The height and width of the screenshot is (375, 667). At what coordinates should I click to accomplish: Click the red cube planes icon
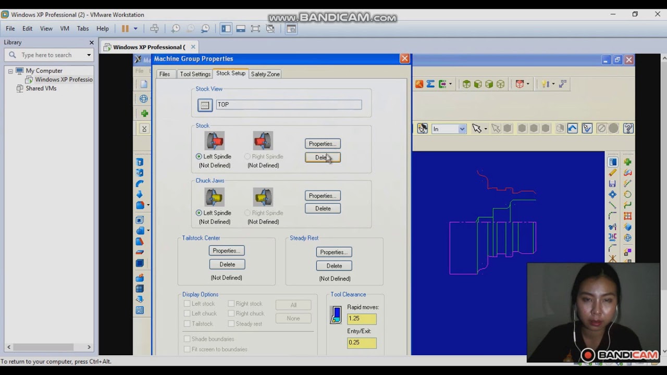(x=520, y=84)
